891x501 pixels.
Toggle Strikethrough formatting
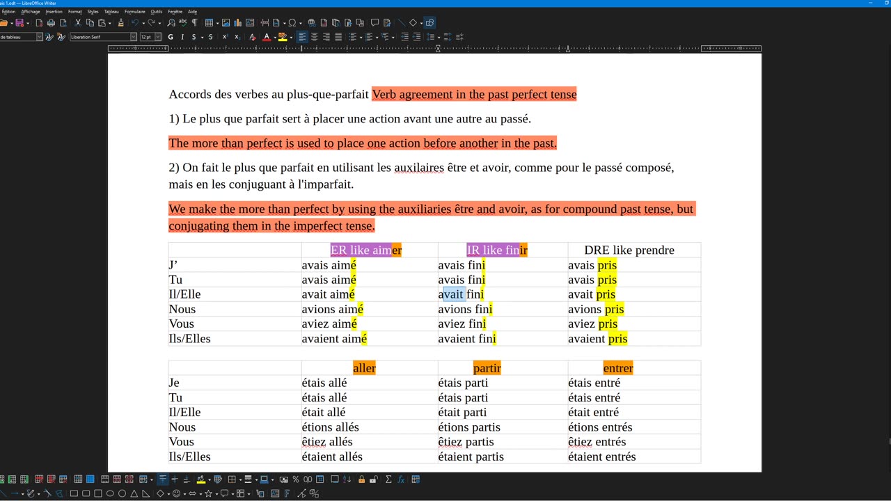coord(210,37)
